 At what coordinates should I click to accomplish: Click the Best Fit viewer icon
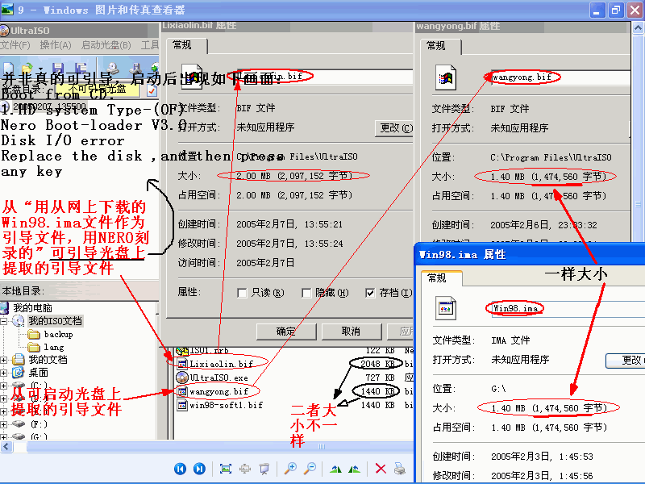click(x=226, y=469)
